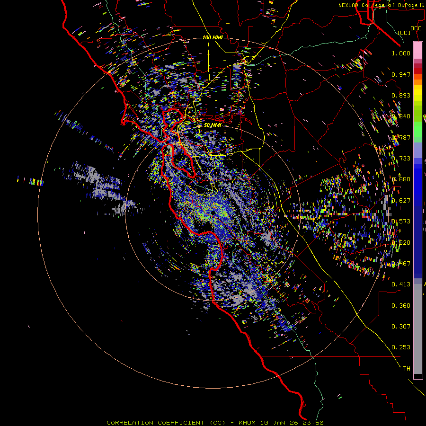
Task: Pick the bright green color bar segment
Action: click(418, 129)
